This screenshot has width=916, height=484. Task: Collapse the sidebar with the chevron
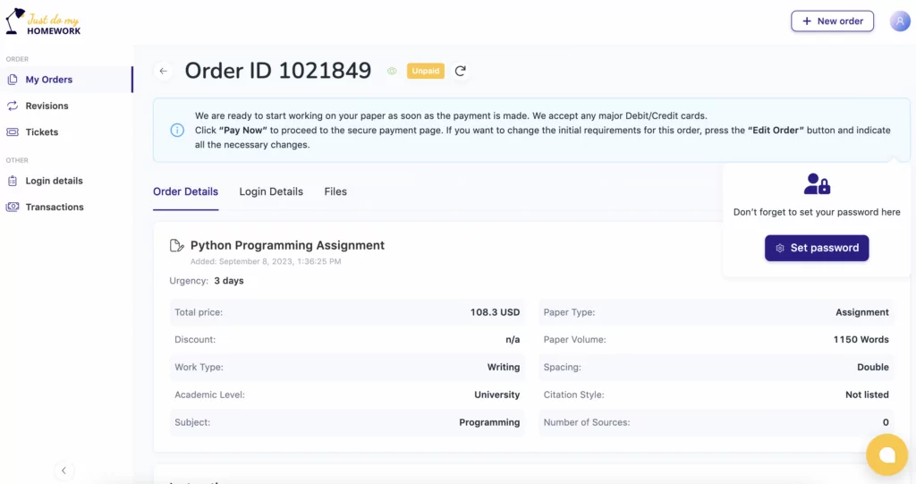[x=64, y=470]
